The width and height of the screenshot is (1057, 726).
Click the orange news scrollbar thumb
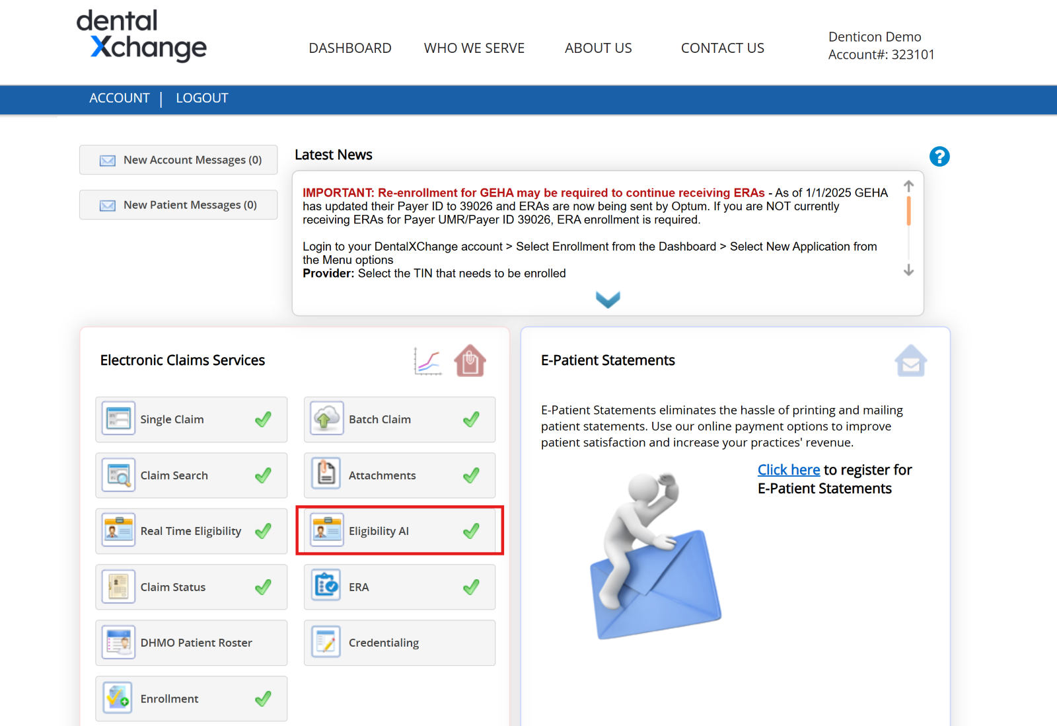coord(909,211)
